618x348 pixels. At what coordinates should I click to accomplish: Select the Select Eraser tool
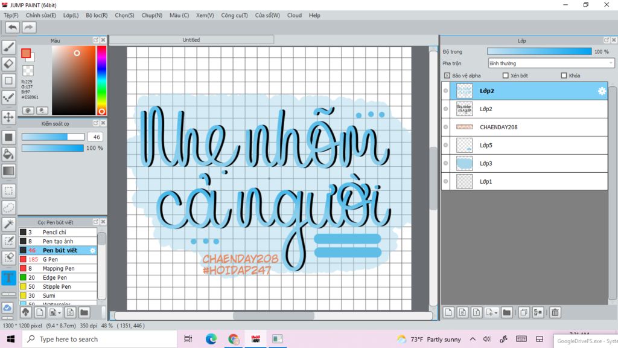coord(8,257)
